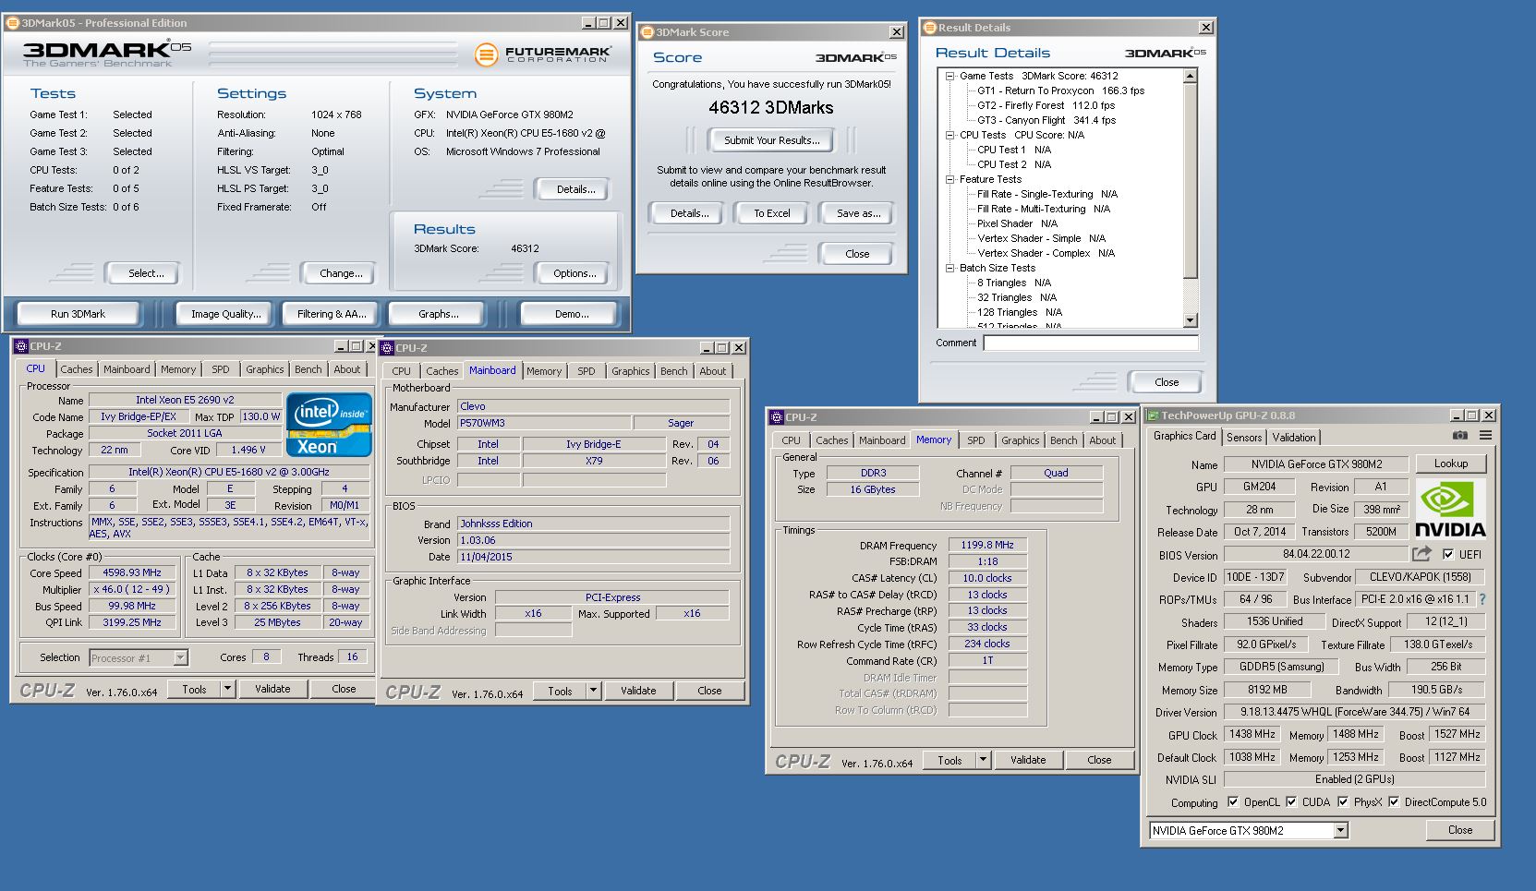Screen dimensions: 1536x891
Task: Click the Change settings button
Action: (341, 273)
